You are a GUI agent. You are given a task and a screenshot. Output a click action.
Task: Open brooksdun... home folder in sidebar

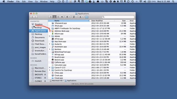[x=40, y=51]
